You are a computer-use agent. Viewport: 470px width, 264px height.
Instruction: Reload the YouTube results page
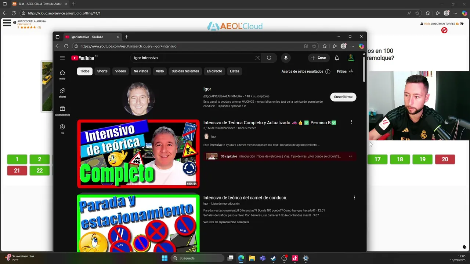(x=66, y=46)
